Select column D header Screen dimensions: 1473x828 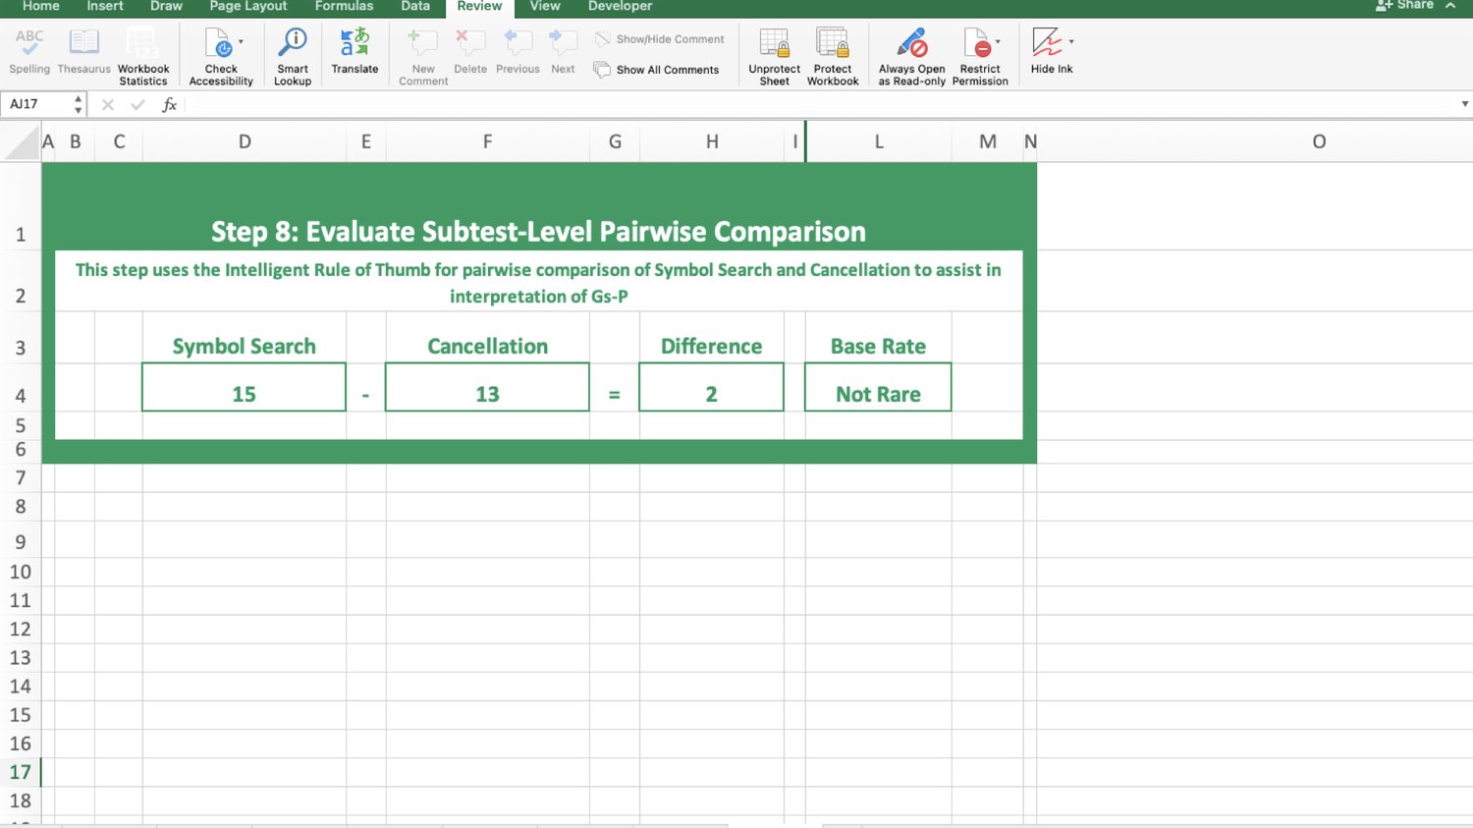coord(245,142)
